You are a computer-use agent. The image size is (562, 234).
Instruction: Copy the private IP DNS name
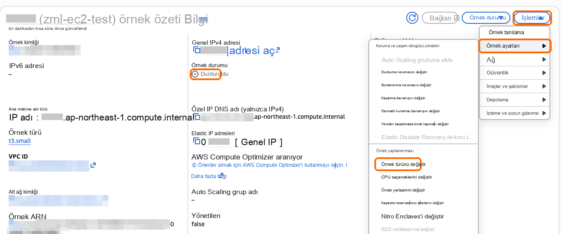click(x=197, y=117)
